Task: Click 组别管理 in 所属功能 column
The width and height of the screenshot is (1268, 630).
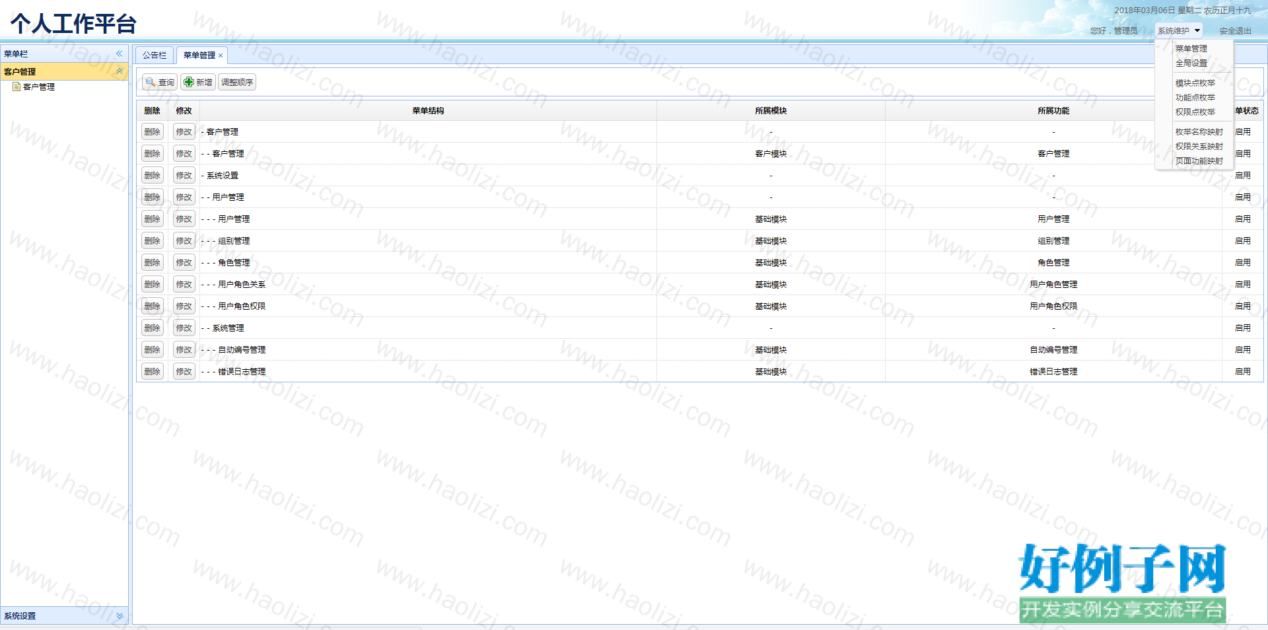Action: [x=1053, y=240]
